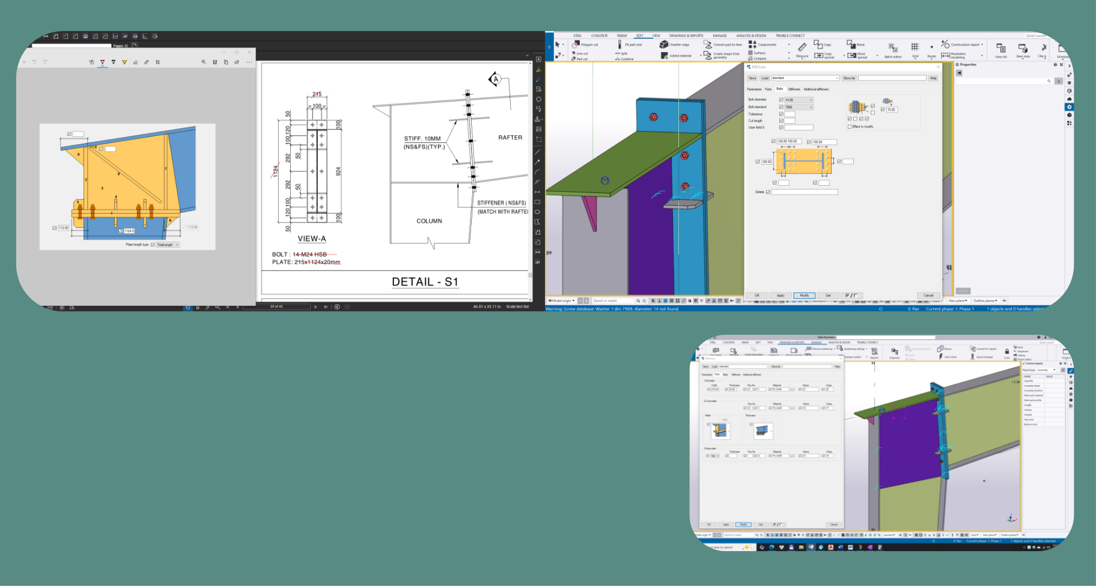The image size is (1096, 586).
Task: Click the Grid icon in ribbon
Action: pyautogui.click(x=915, y=48)
